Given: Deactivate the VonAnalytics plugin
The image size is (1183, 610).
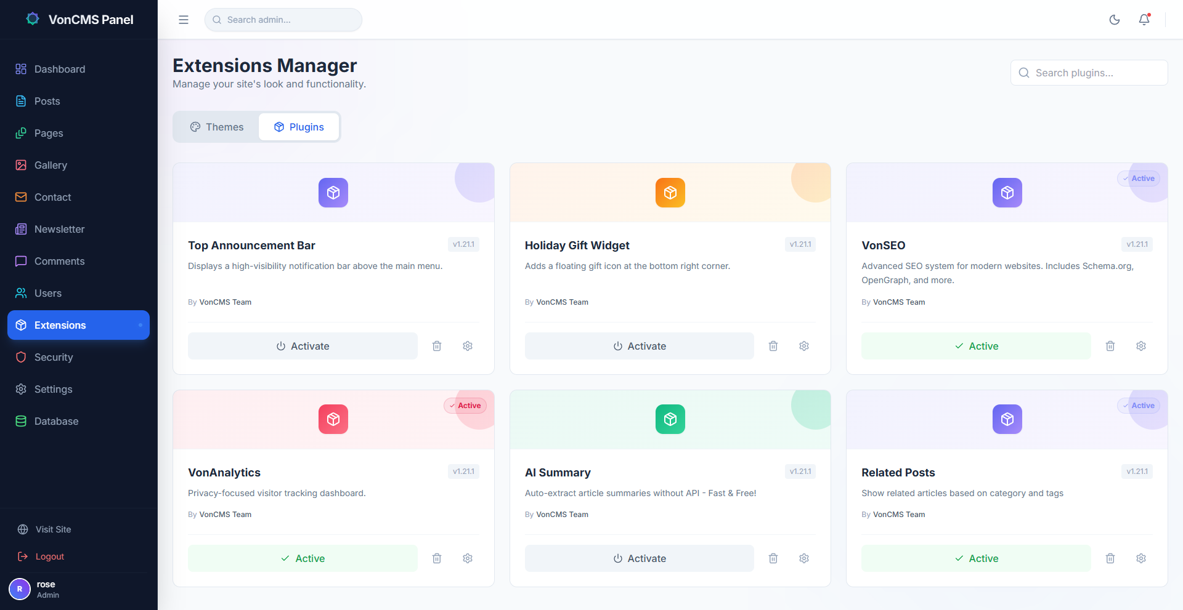Looking at the screenshot, I should (x=302, y=558).
